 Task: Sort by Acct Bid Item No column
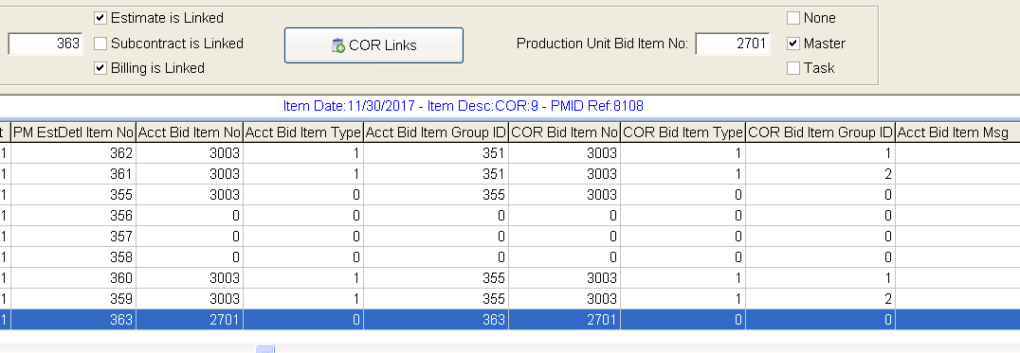coord(190,133)
